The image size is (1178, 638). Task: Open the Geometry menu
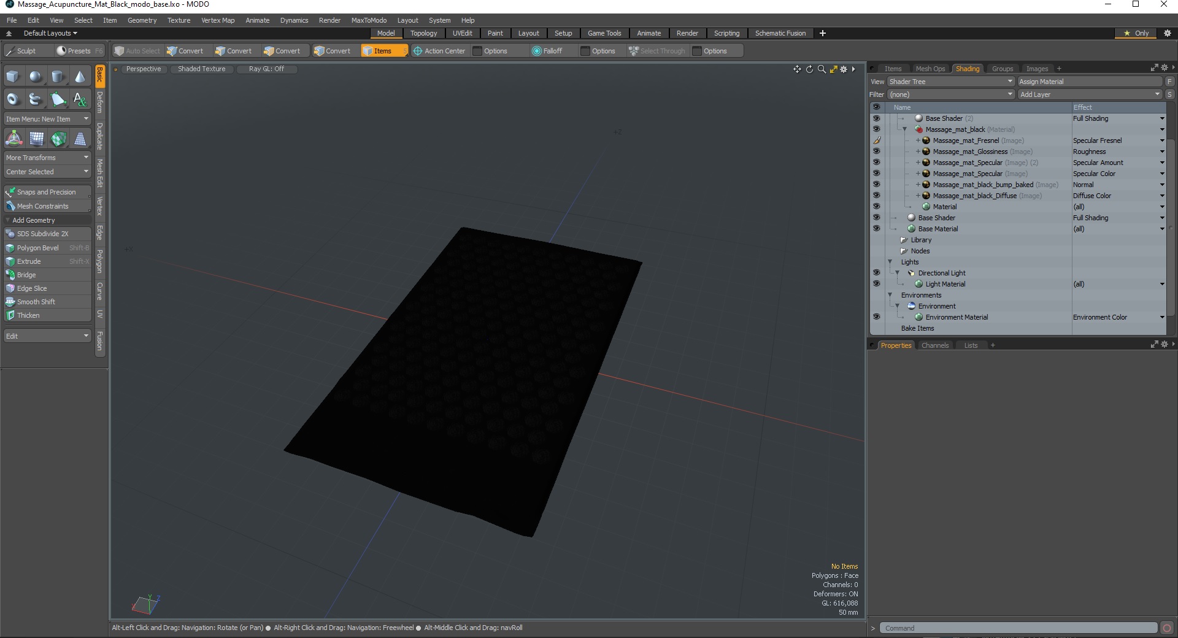point(142,20)
